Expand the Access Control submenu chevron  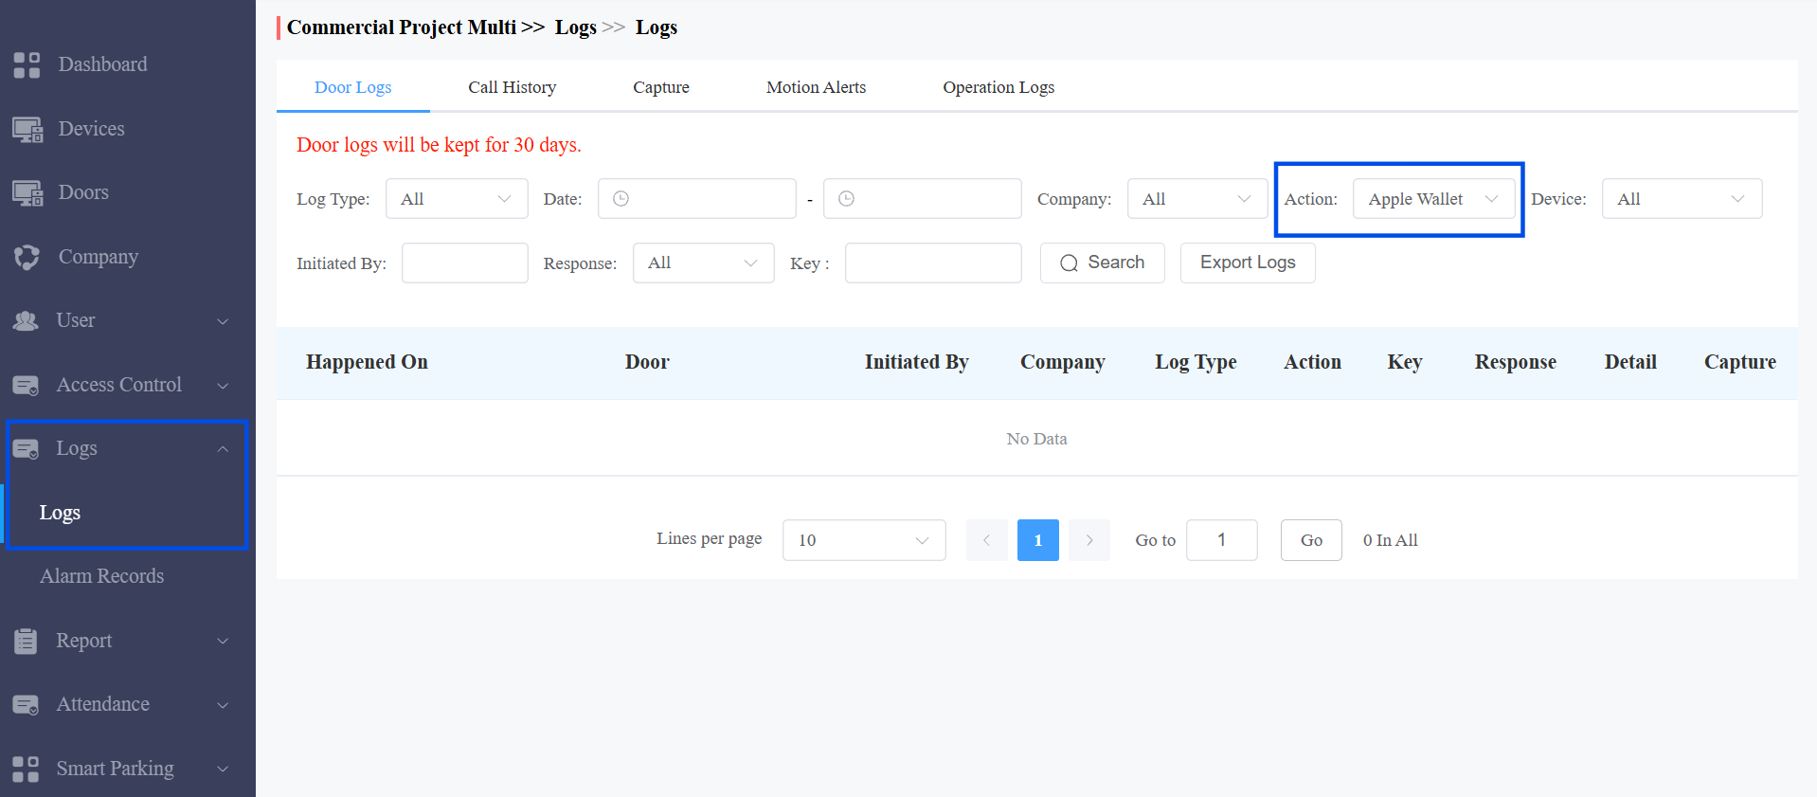point(223,385)
